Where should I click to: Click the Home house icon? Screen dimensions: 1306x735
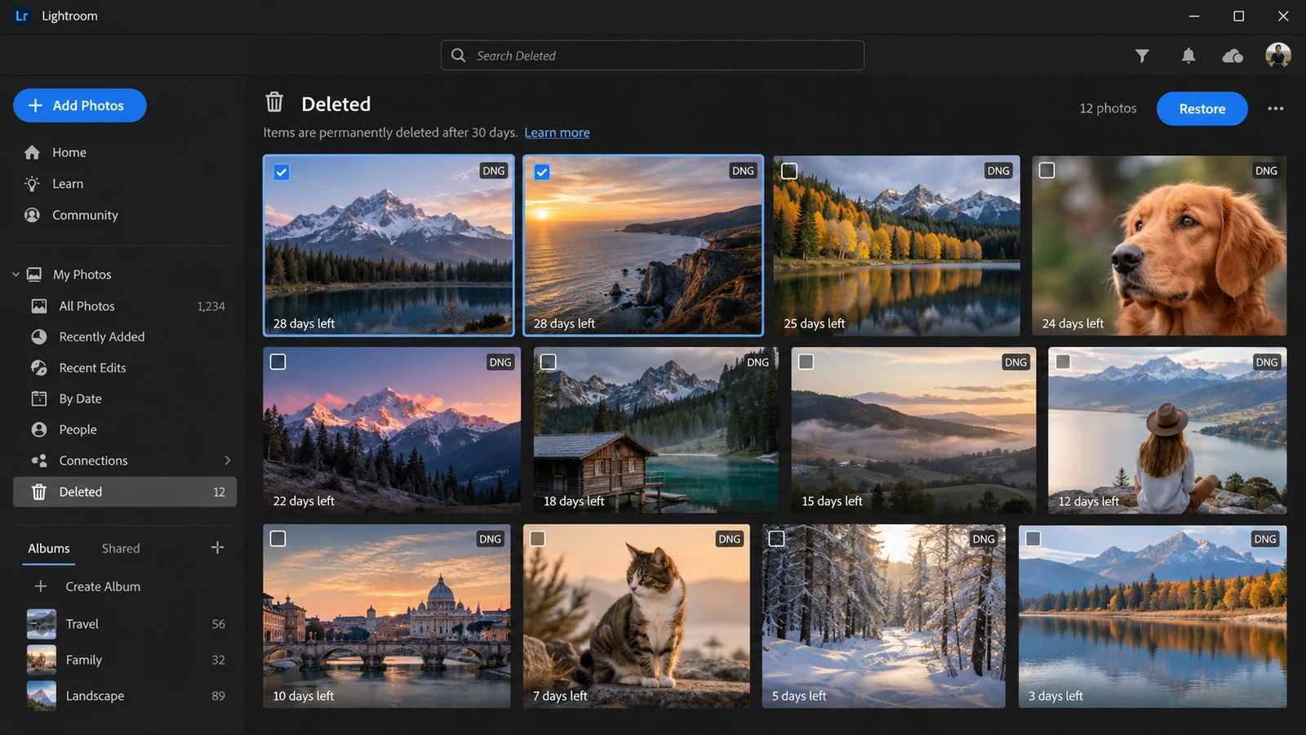(x=32, y=152)
